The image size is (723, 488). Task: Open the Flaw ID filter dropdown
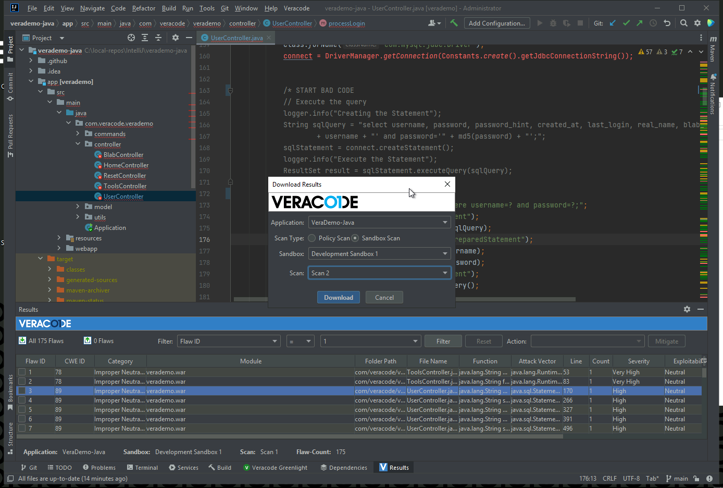(x=229, y=341)
